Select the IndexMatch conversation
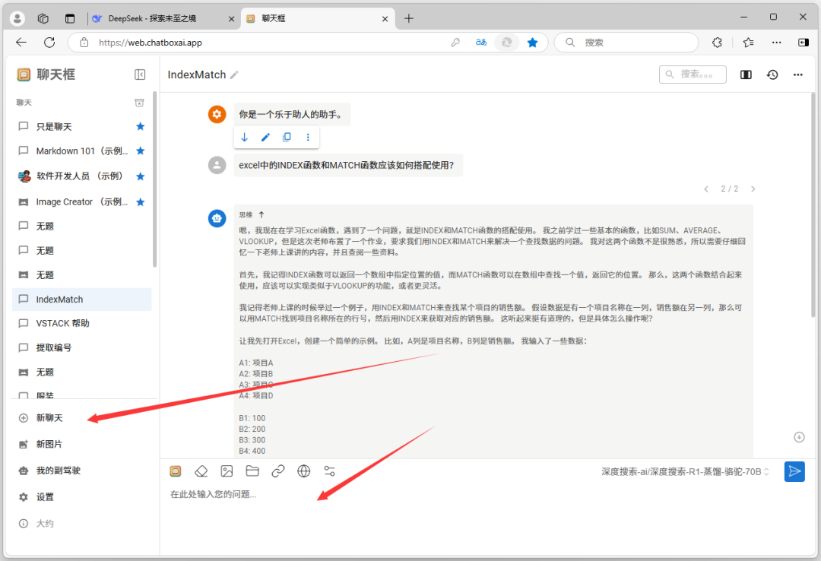The image size is (821, 561). click(x=82, y=299)
